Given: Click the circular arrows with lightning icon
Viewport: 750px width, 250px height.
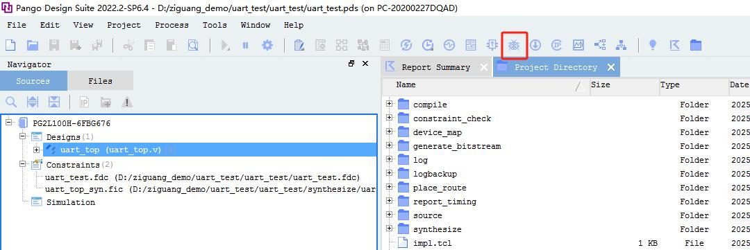Looking at the screenshot, I should point(406,45).
